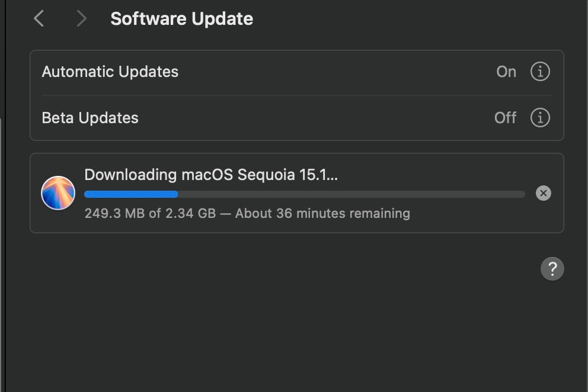
Task: Open the help question mark button
Action: 552,269
